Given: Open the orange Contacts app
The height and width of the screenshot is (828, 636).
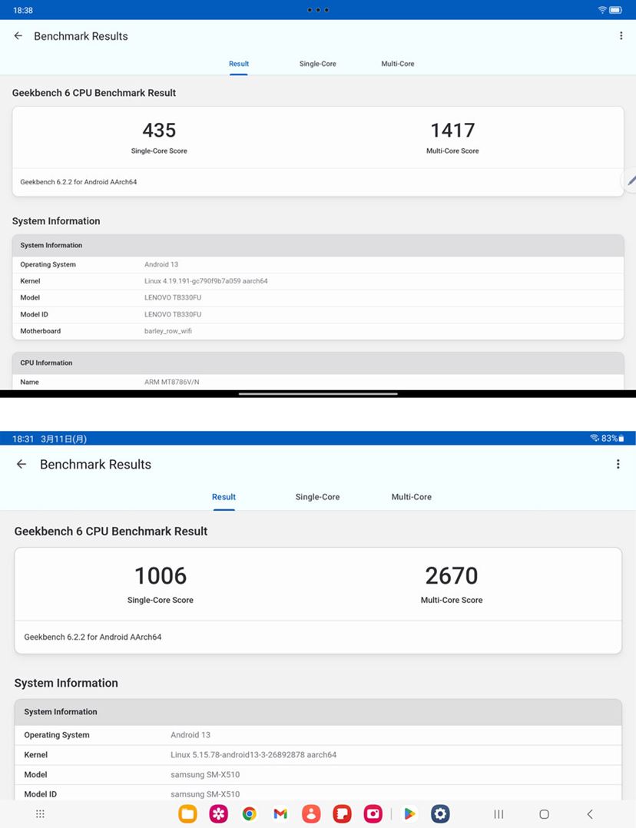Looking at the screenshot, I should tap(311, 813).
